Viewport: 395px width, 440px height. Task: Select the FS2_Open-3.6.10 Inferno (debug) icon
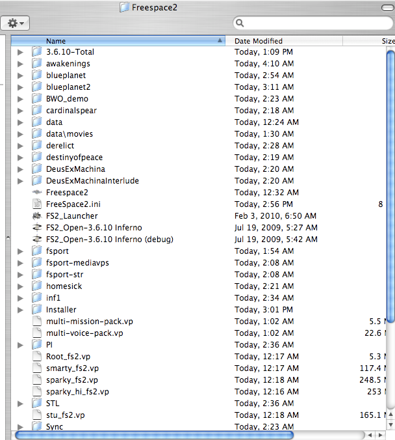point(37,239)
